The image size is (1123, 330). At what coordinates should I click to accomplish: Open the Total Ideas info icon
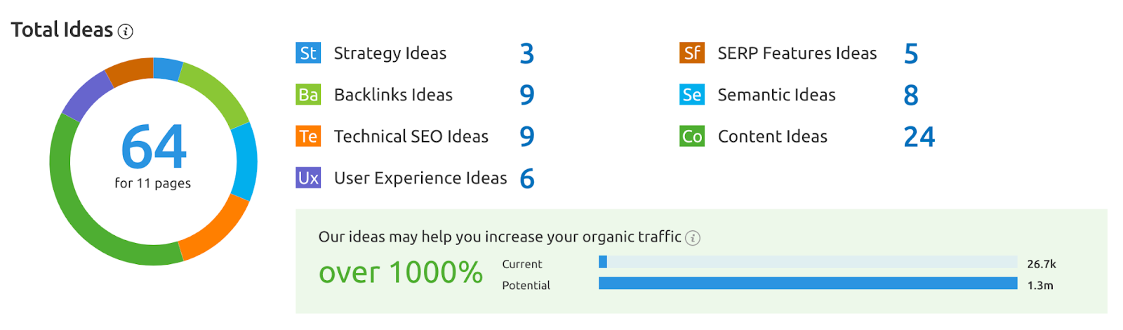pos(126,31)
